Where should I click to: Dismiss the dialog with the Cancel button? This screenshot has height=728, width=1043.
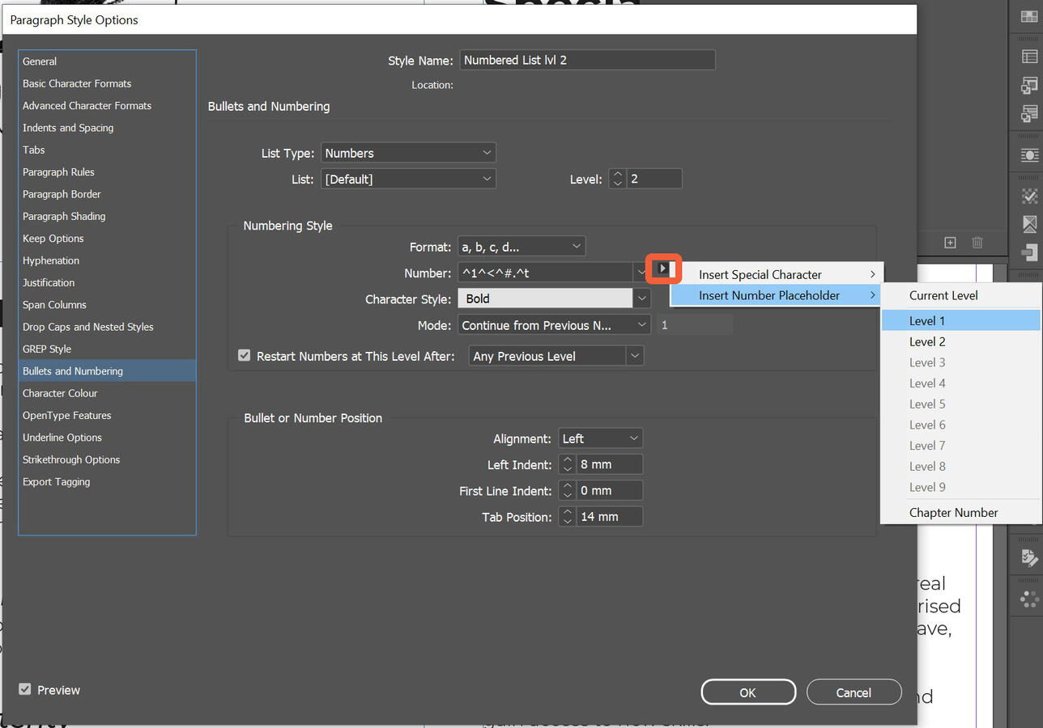(x=854, y=692)
